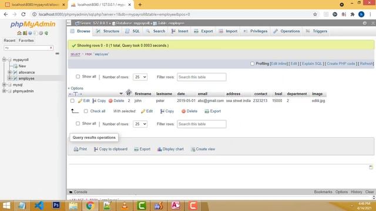
Task: Click the Edit inline link
Action: (x=279, y=64)
